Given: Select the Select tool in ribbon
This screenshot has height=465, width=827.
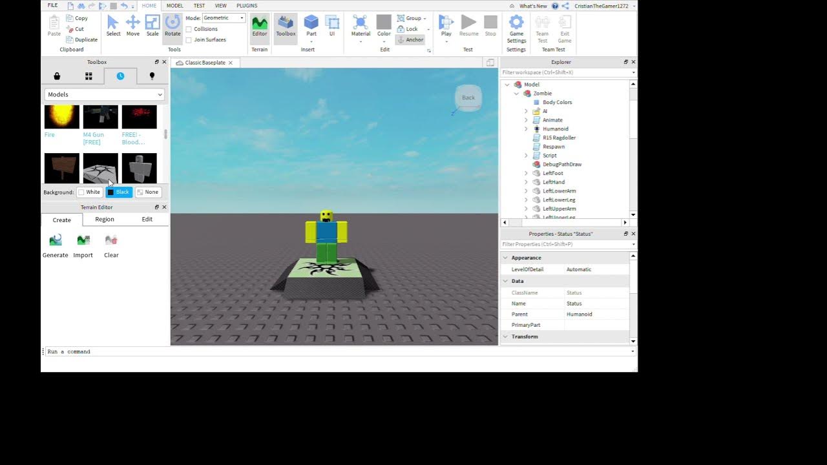Looking at the screenshot, I should tap(113, 26).
